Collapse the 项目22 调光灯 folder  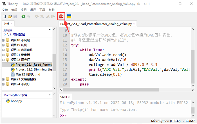(4, 60)
